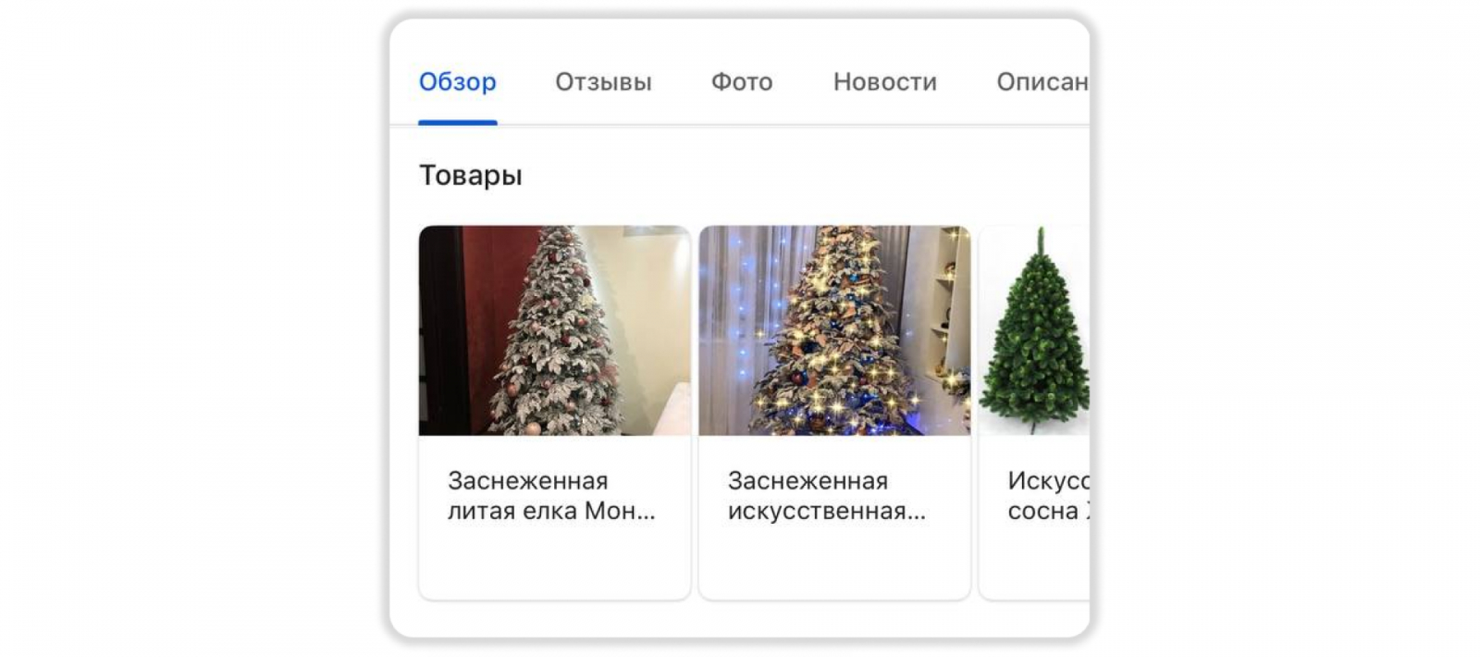This screenshot has width=1480, height=657.
Task: Click the blue garland lights in the second photo
Action: [735, 315]
